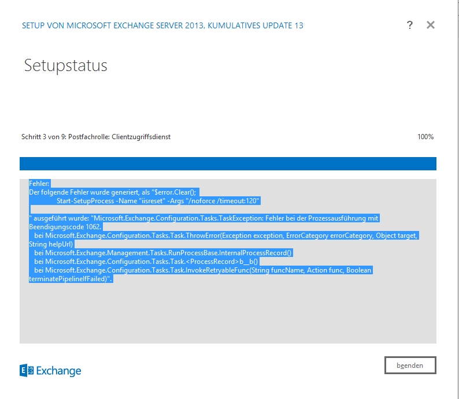Click the setup title mentioning Kumulatives Update 13
This screenshot has width=459, height=399.
[162, 26]
